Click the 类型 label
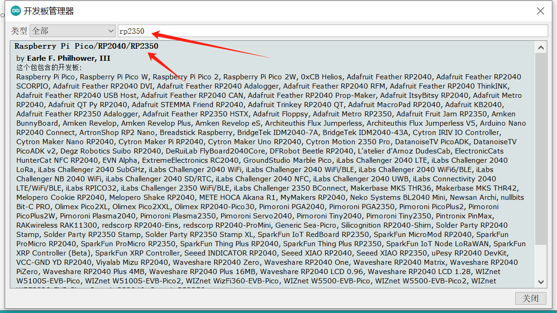 (19, 31)
